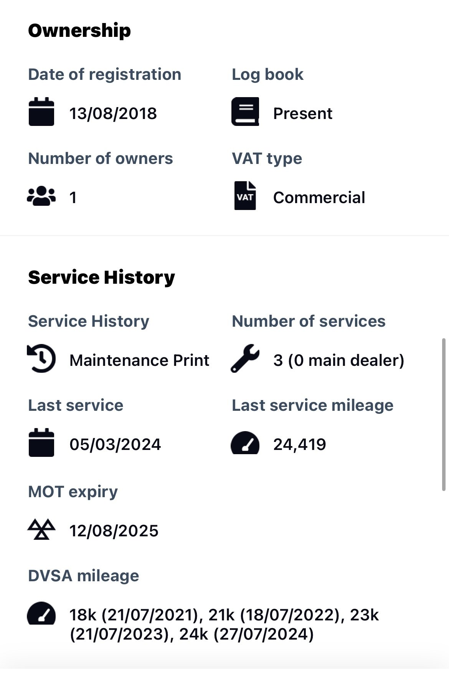Click the Ownership section heading

[x=79, y=31]
